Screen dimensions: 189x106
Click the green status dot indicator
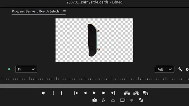[x=9, y=69]
